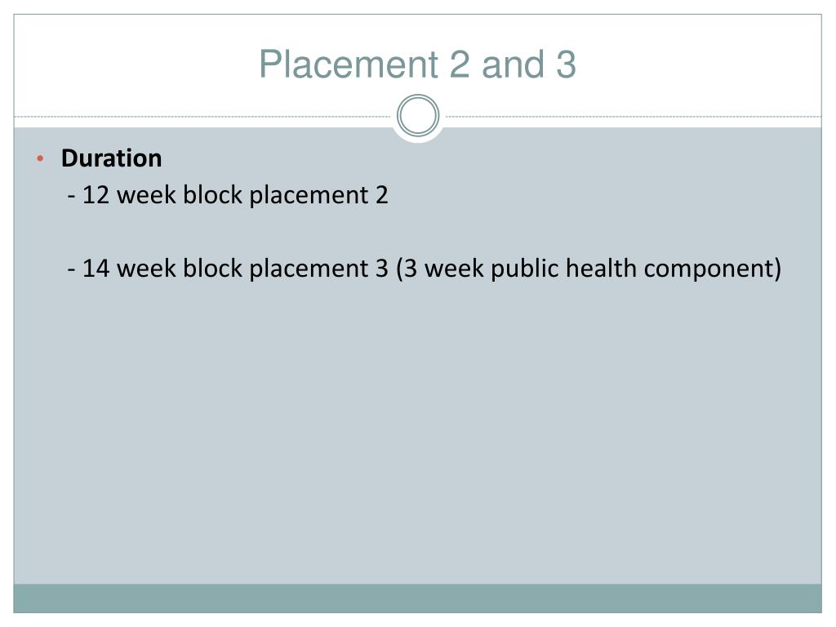Viewport: 836px width, 627px height.
Task: Click the dashed divider left of the circle
Action: point(202,116)
